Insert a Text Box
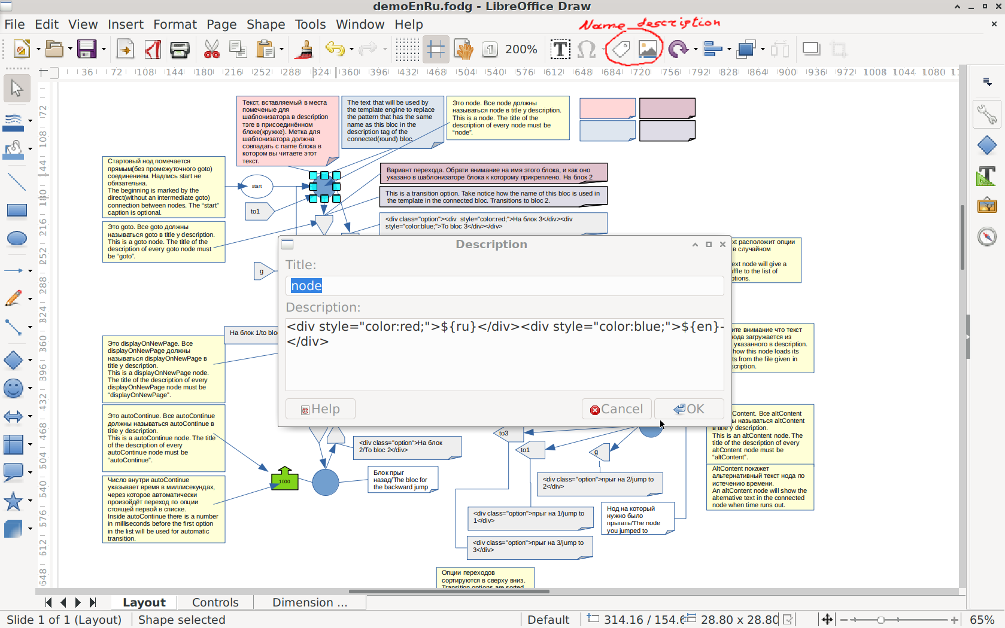The image size is (1005, 628). tap(560, 49)
